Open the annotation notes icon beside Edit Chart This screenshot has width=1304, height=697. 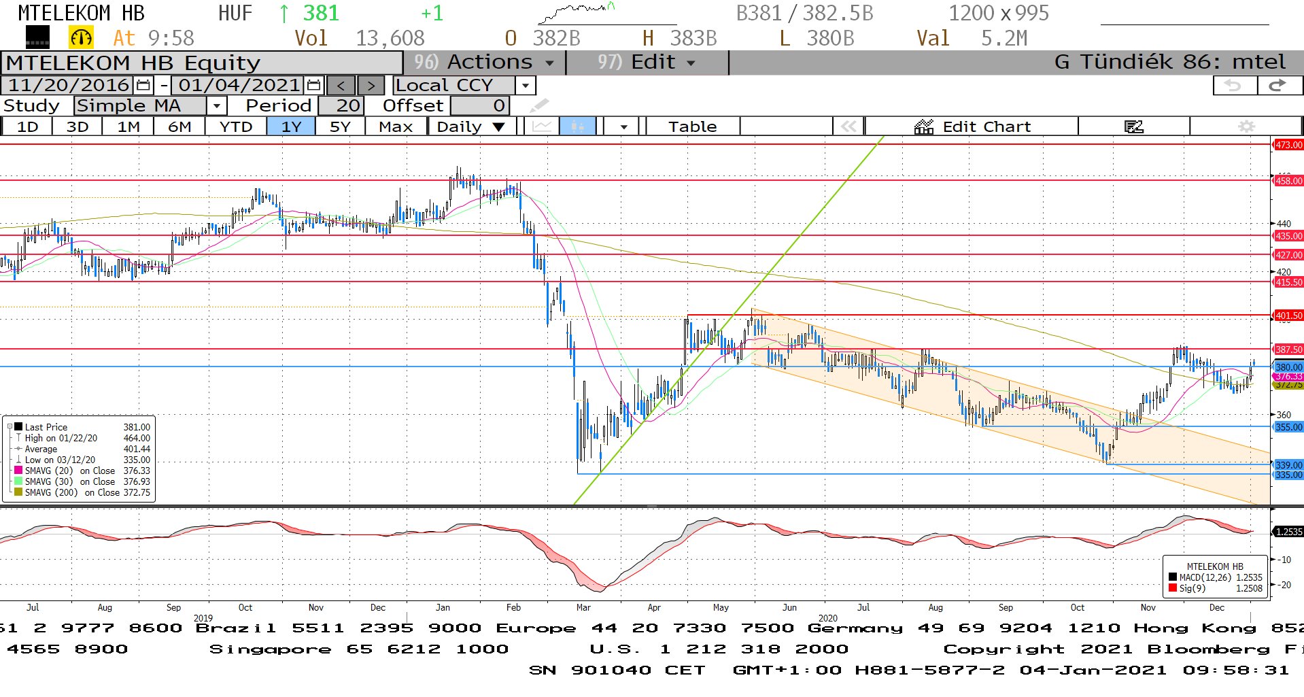click(1133, 126)
